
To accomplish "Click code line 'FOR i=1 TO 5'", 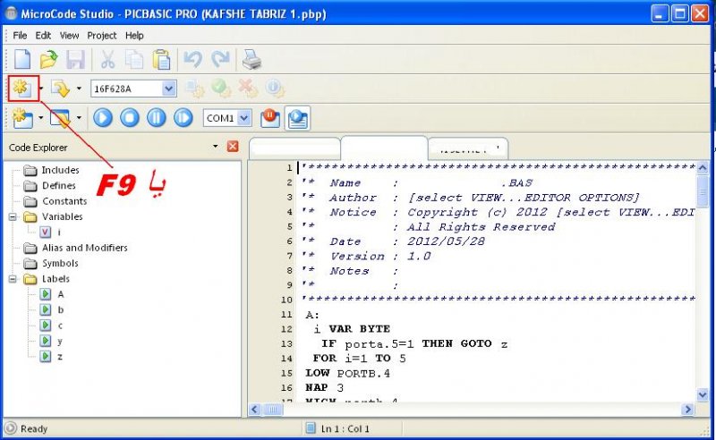I will point(359,359).
